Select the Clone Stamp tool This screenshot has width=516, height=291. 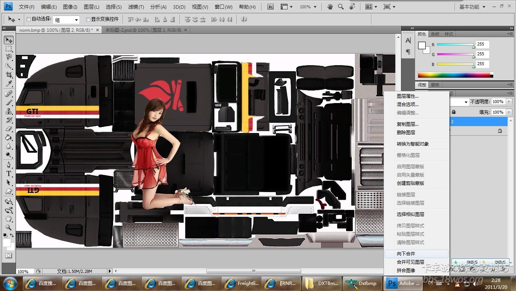9,111
